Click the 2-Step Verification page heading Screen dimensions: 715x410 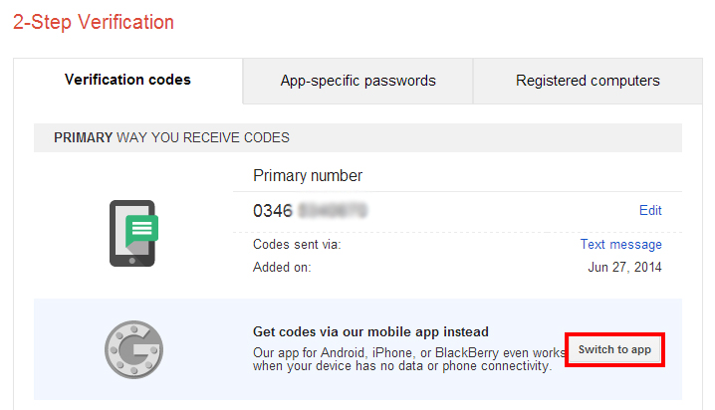pos(94,22)
